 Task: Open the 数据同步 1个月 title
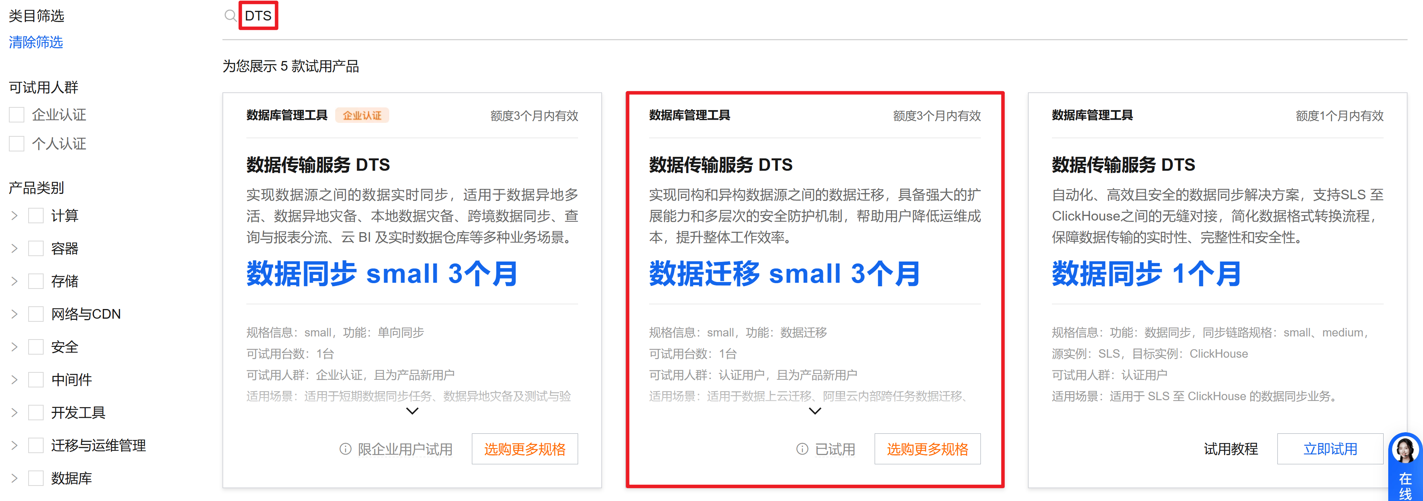pos(1146,274)
